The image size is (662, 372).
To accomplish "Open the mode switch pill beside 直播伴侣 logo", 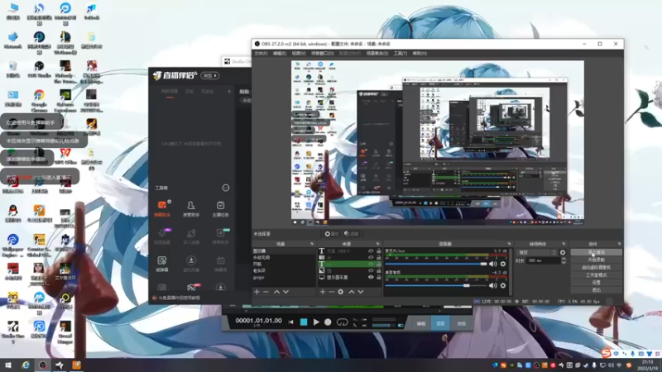I will tap(210, 75).
